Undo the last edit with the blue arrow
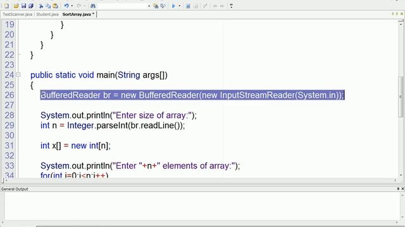 point(66,6)
